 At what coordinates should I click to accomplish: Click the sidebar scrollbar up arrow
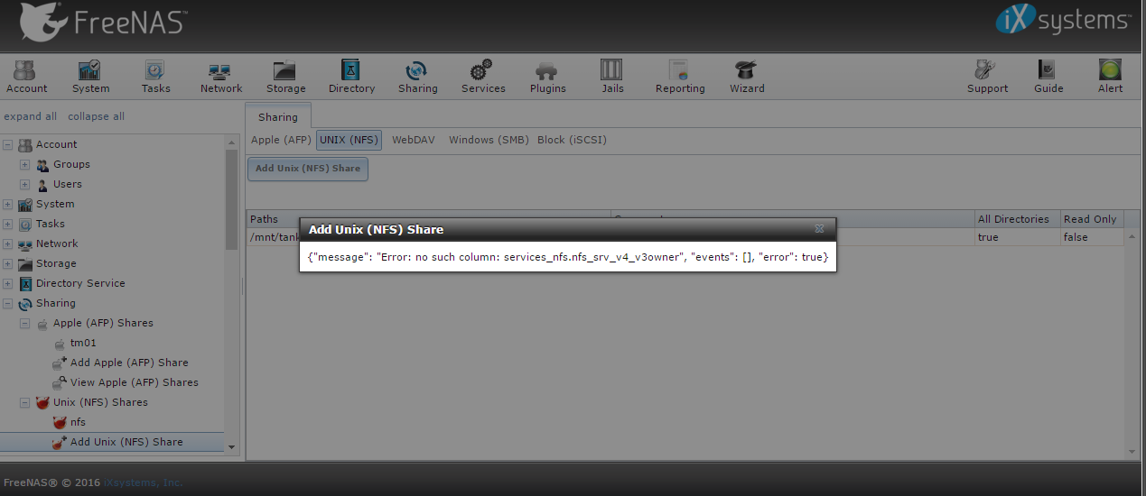[231, 140]
